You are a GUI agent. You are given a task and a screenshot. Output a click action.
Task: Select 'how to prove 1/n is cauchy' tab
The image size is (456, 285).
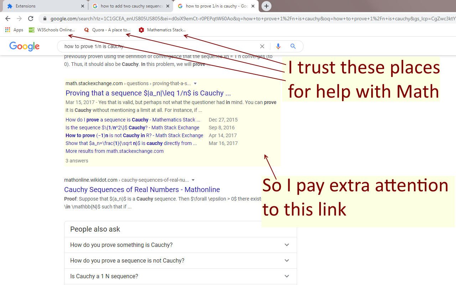pos(216,6)
